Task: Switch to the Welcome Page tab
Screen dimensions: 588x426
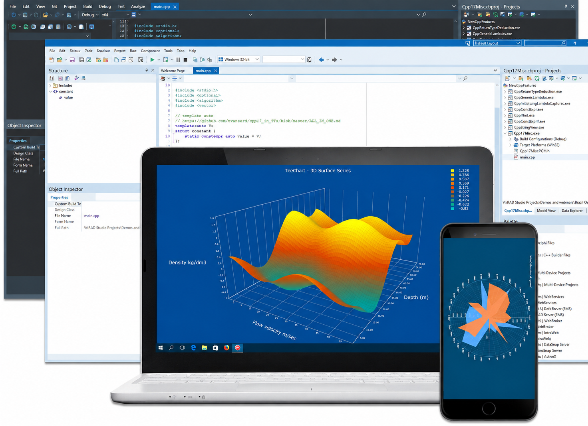Action: click(x=173, y=71)
